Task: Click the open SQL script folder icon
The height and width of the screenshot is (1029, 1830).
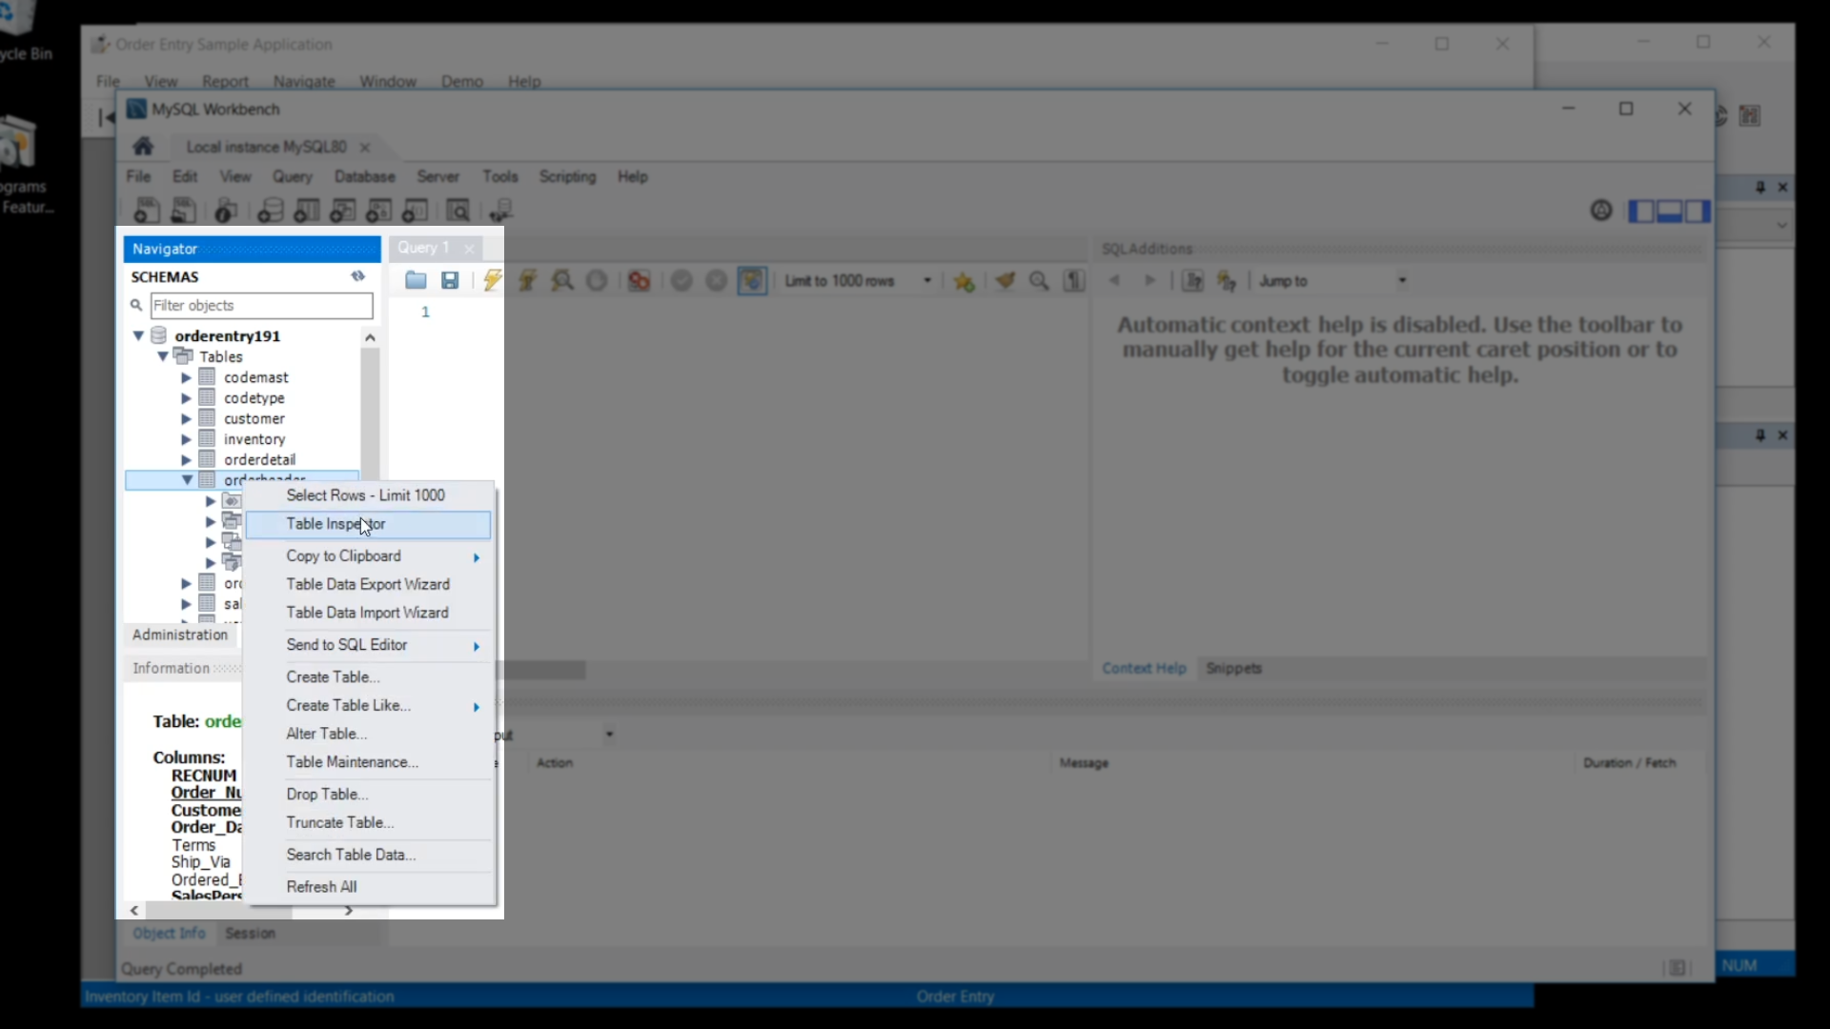Action: pyautogui.click(x=416, y=280)
